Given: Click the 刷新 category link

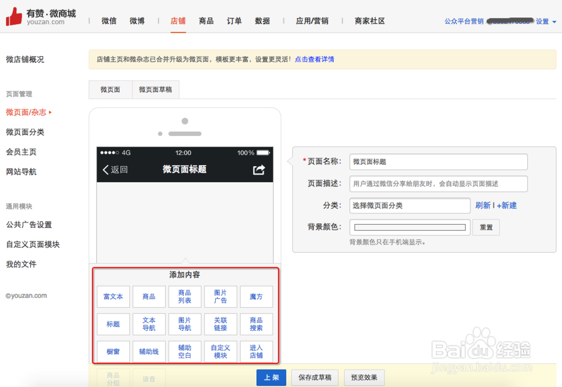Looking at the screenshot, I should click(x=483, y=206).
